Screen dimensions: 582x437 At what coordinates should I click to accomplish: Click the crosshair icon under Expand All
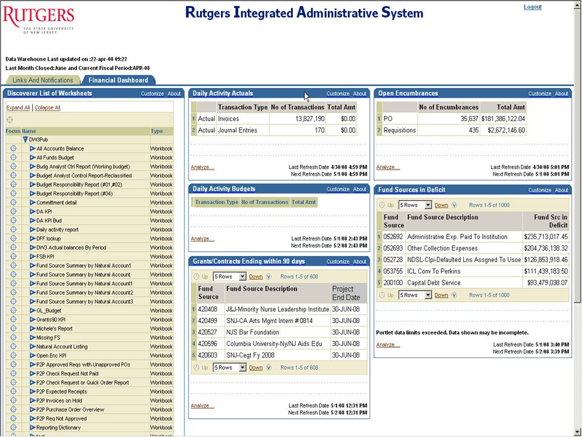tap(10, 120)
